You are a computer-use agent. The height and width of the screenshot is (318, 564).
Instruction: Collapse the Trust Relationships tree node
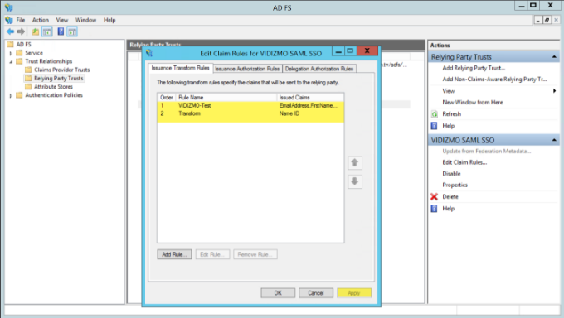[x=11, y=61]
